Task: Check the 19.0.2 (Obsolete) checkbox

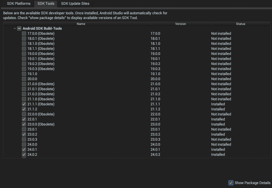Action: point(24,64)
